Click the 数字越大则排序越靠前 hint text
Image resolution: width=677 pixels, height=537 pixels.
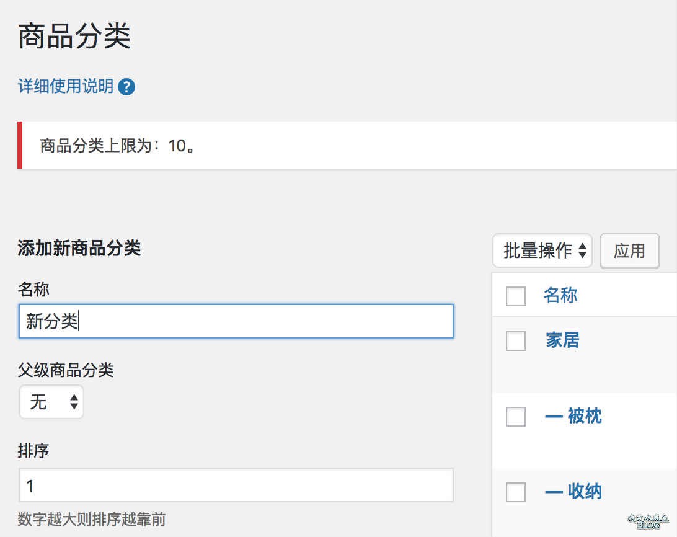pos(92,519)
